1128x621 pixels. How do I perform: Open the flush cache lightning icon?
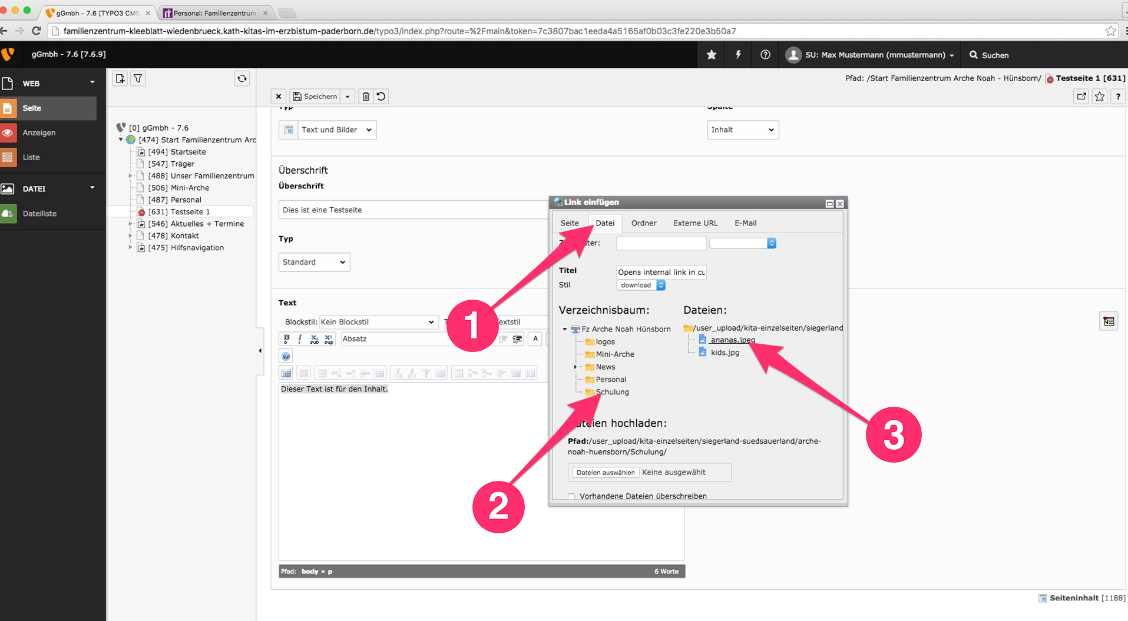point(738,55)
